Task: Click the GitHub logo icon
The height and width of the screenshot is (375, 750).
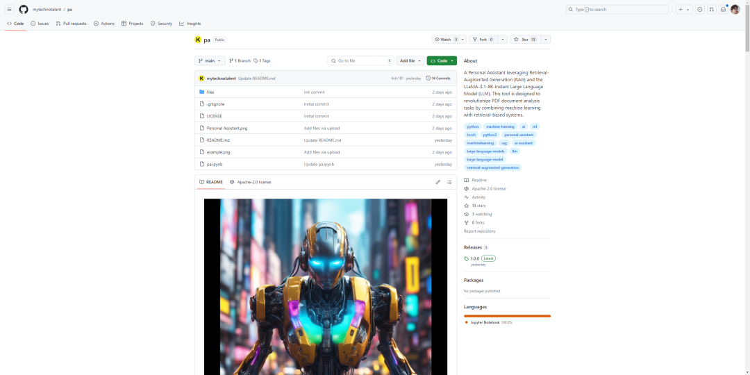Action: pos(24,10)
